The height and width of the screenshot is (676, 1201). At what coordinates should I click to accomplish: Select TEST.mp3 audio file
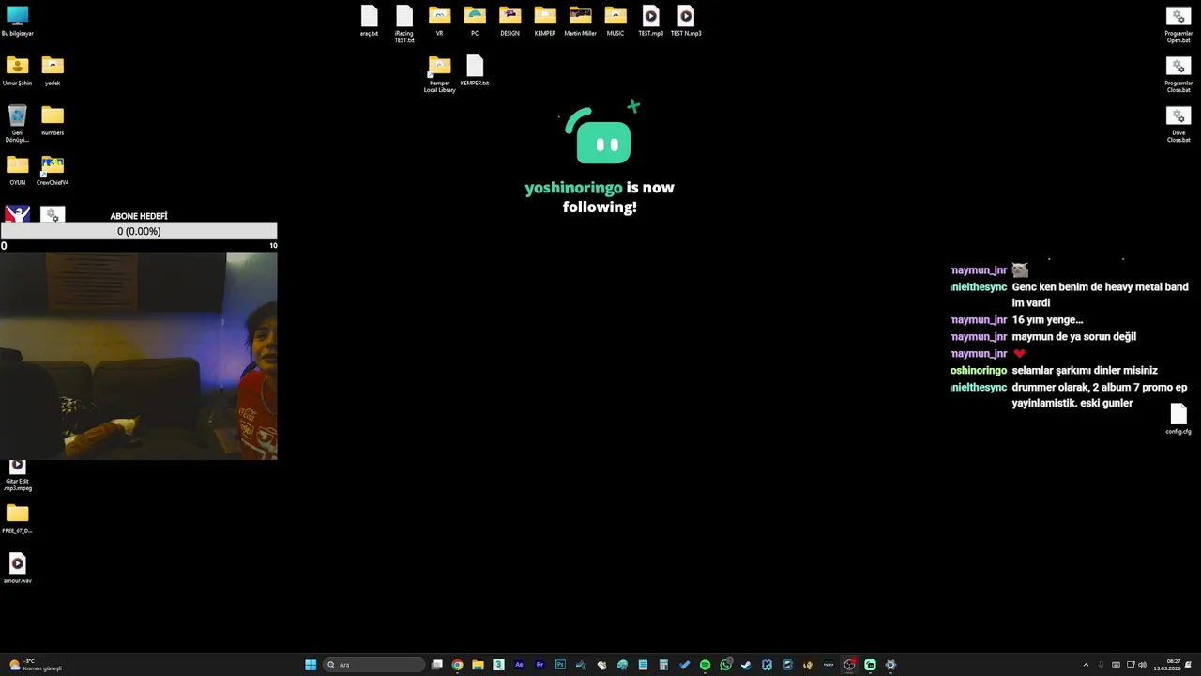650,21
